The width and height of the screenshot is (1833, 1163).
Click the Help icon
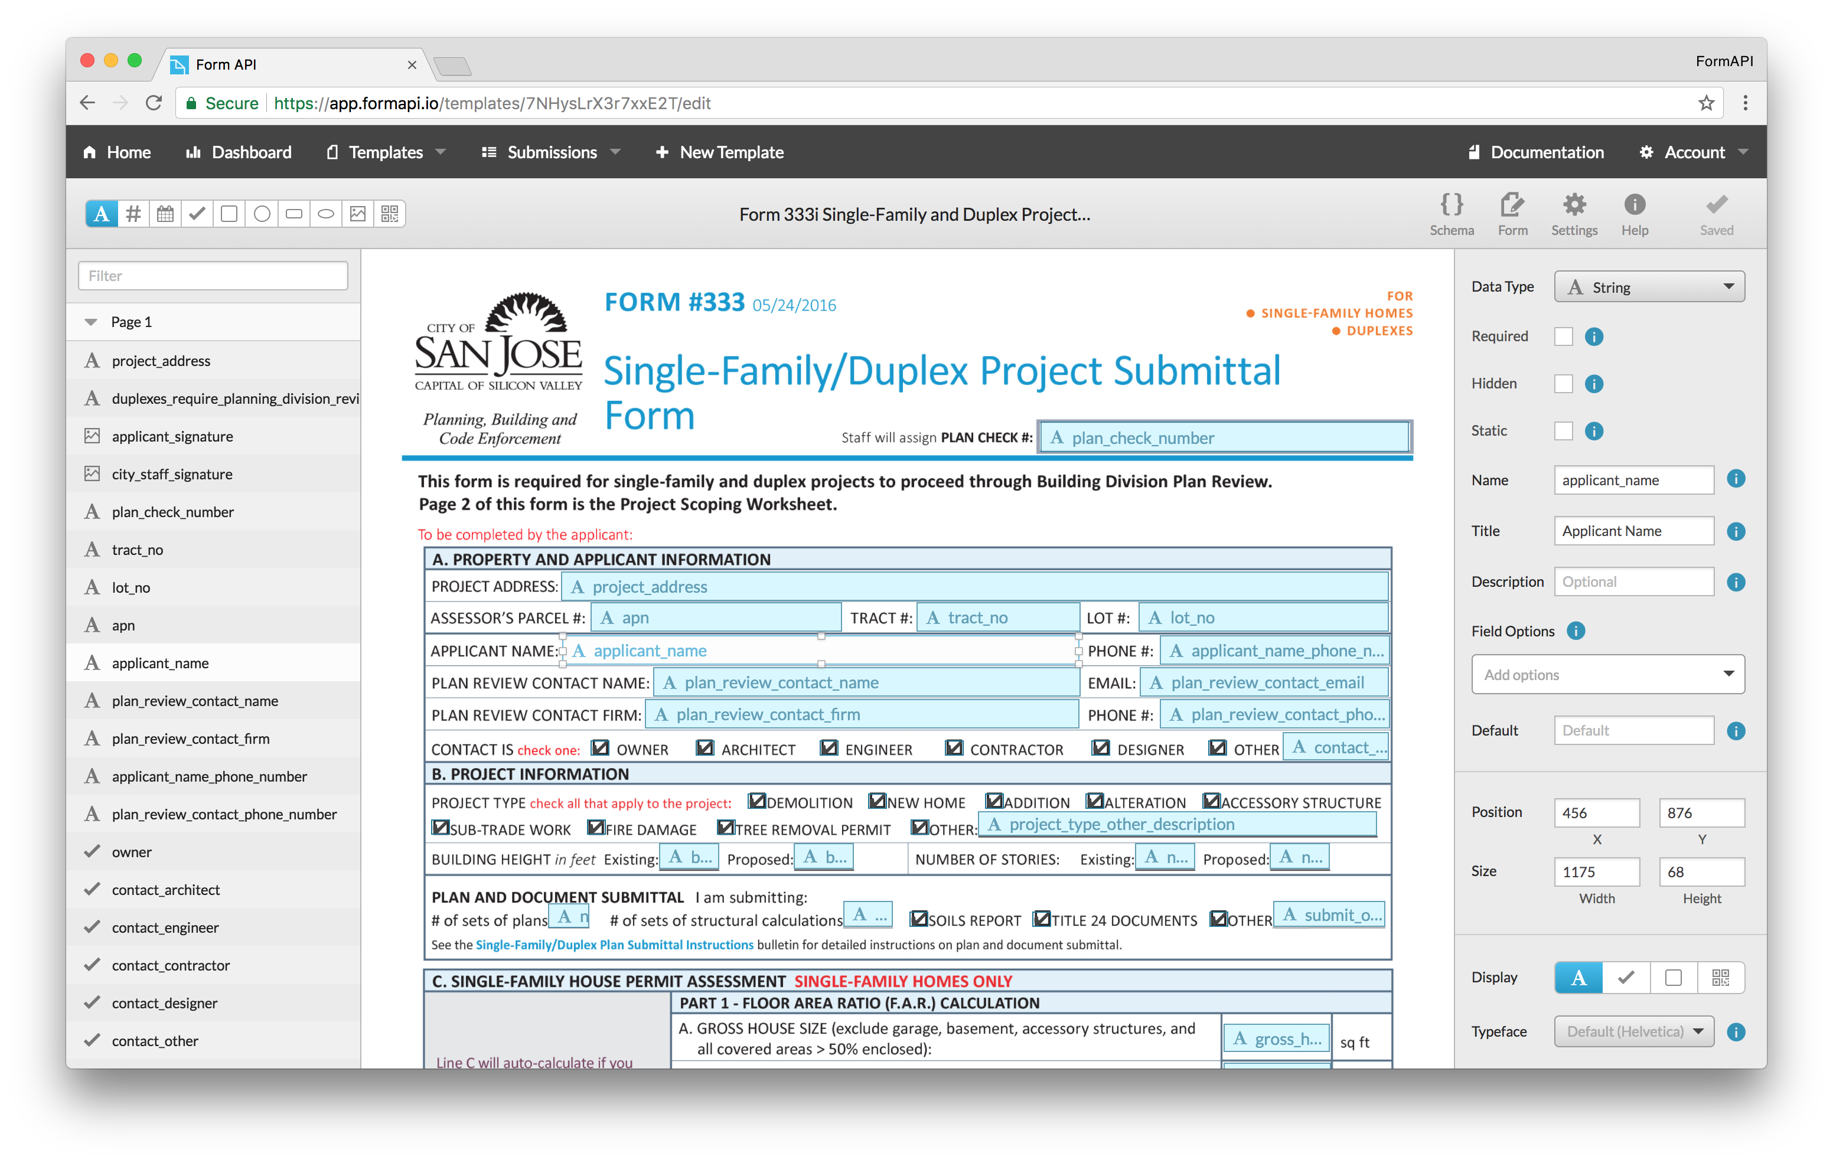click(x=1635, y=213)
